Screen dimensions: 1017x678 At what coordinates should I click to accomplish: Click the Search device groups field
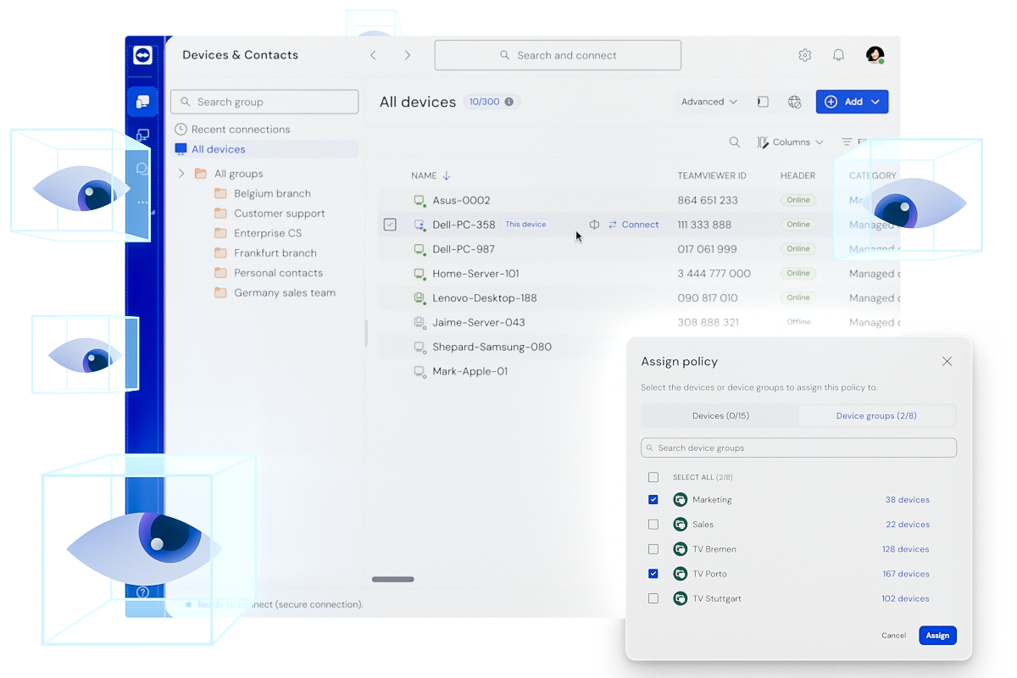798,447
